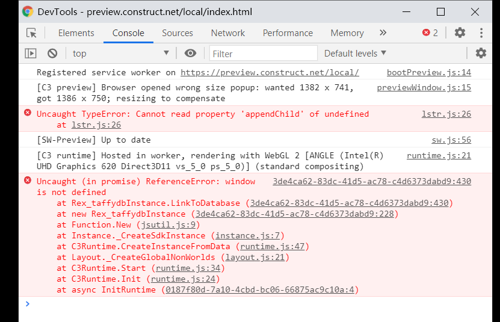This screenshot has width=500, height=322.
Task: Click the red error count badge
Action: click(x=430, y=33)
